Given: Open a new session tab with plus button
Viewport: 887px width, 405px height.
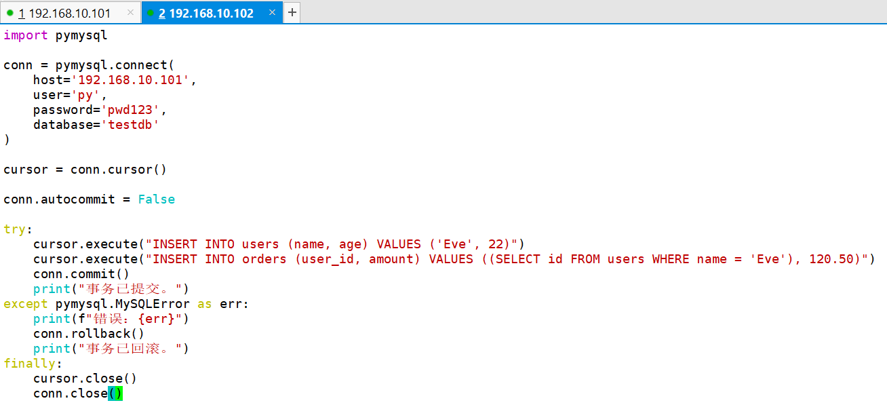Looking at the screenshot, I should point(292,13).
